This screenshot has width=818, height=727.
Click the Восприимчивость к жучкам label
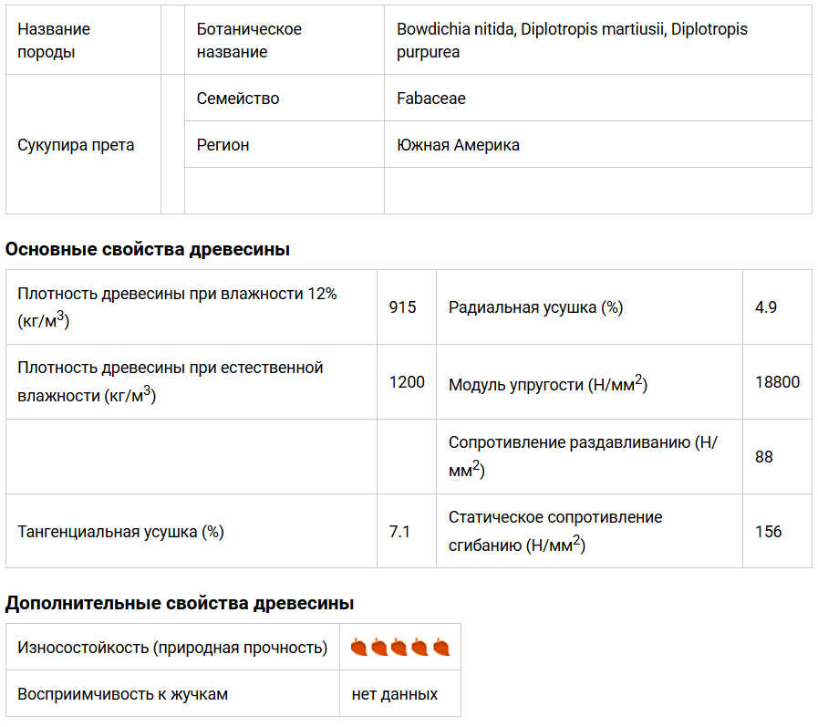tap(122, 694)
